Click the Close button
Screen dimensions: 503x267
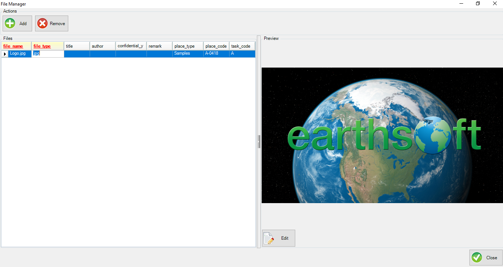(x=486, y=257)
